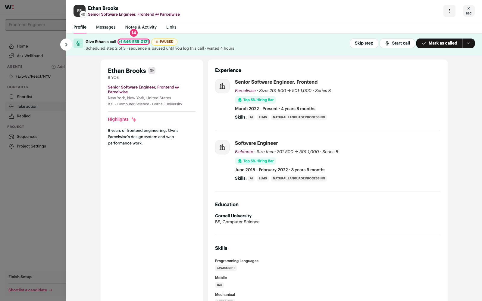Click the Skip step button
The width and height of the screenshot is (482, 301).
coord(364,43)
